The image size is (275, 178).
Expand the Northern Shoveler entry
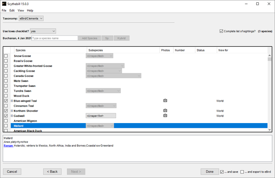click(x=12, y=111)
